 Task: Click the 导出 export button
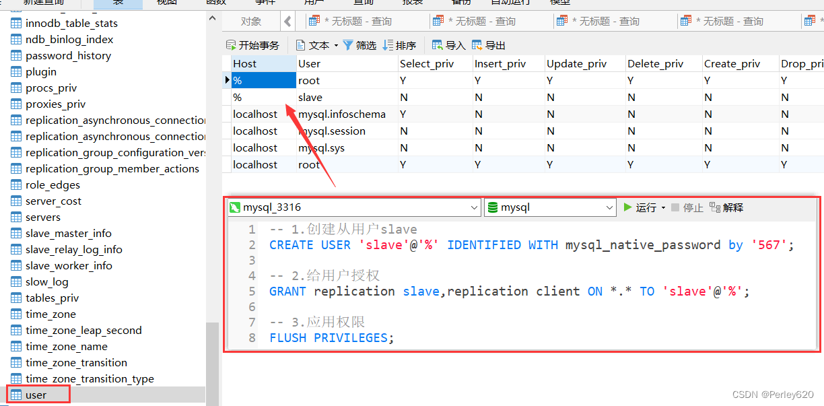489,45
